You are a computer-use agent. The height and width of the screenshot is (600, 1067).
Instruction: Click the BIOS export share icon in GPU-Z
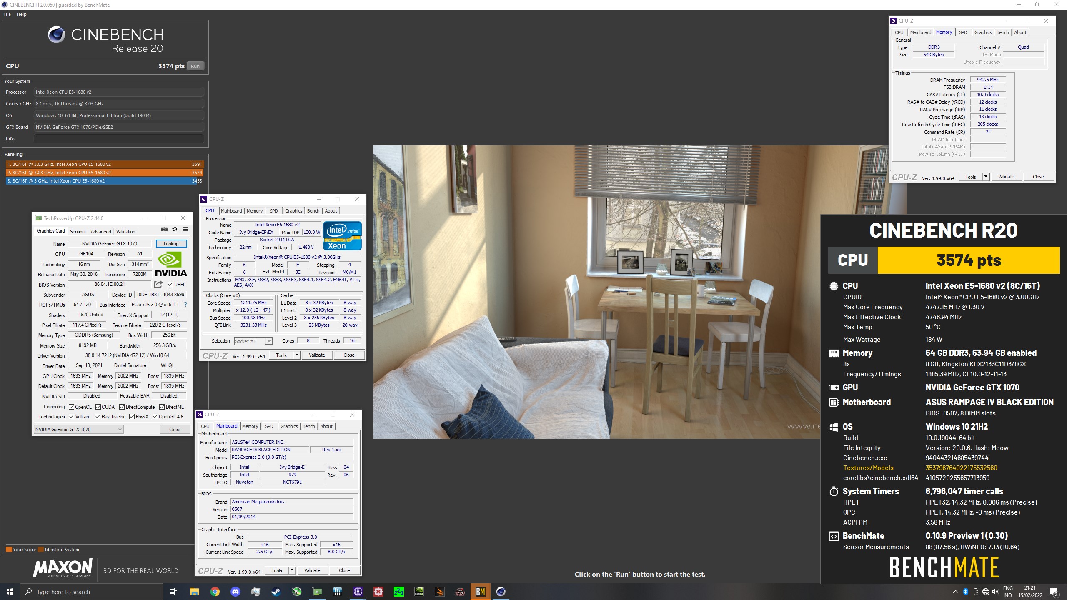tap(158, 284)
